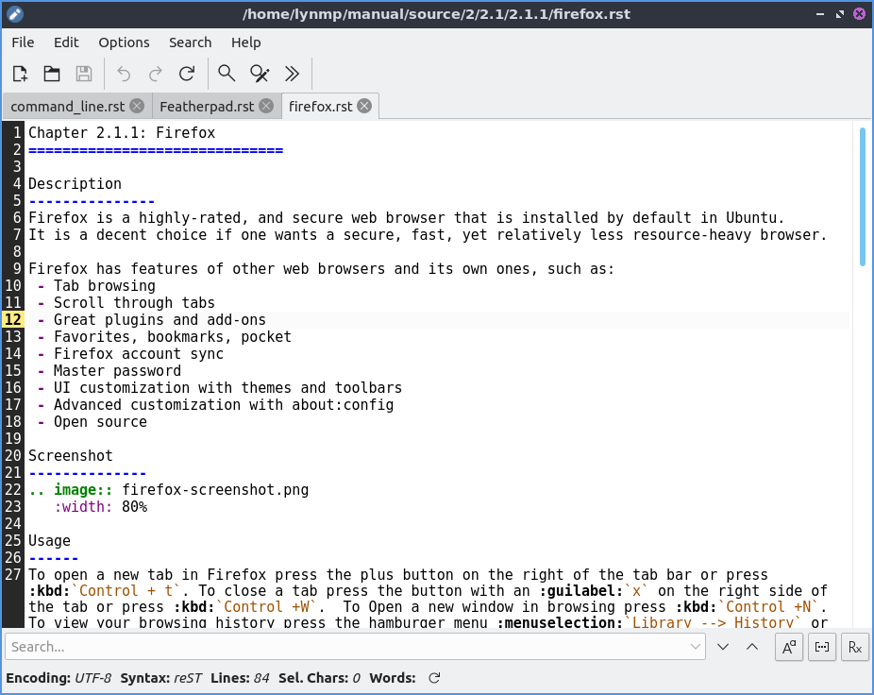This screenshot has width=874, height=695.
Task: Toggle Whole Word search option
Action: [x=822, y=647]
